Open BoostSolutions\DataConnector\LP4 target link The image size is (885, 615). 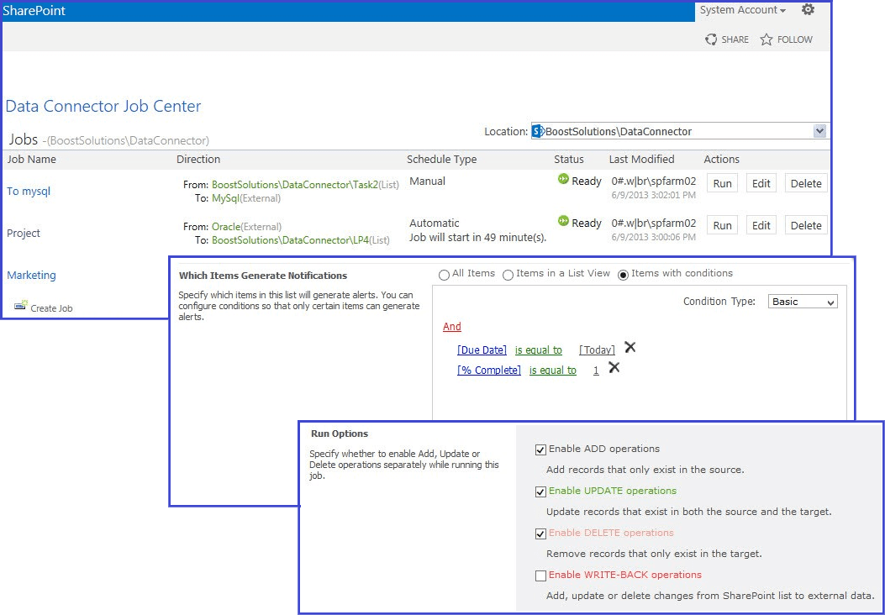pos(290,240)
